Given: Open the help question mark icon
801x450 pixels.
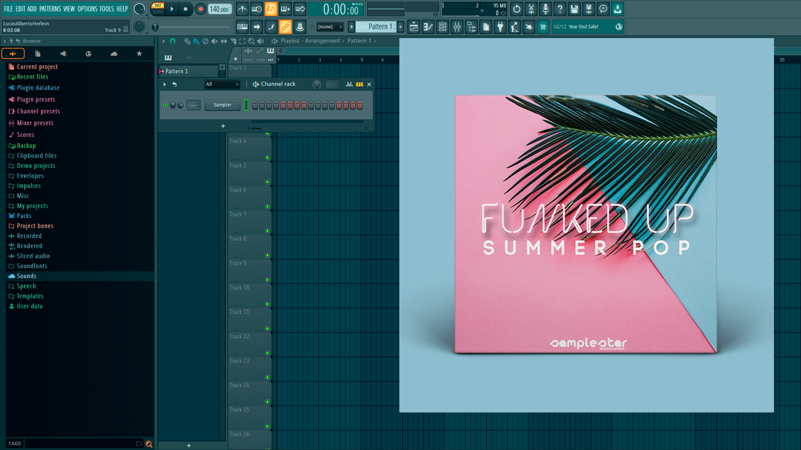Looking at the screenshot, I should [x=560, y=9].
